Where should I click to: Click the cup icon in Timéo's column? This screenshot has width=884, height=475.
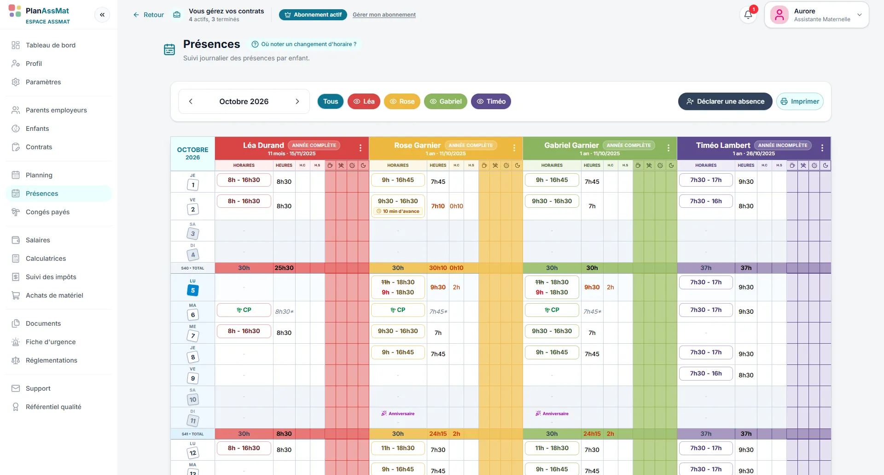pos(792,165)
